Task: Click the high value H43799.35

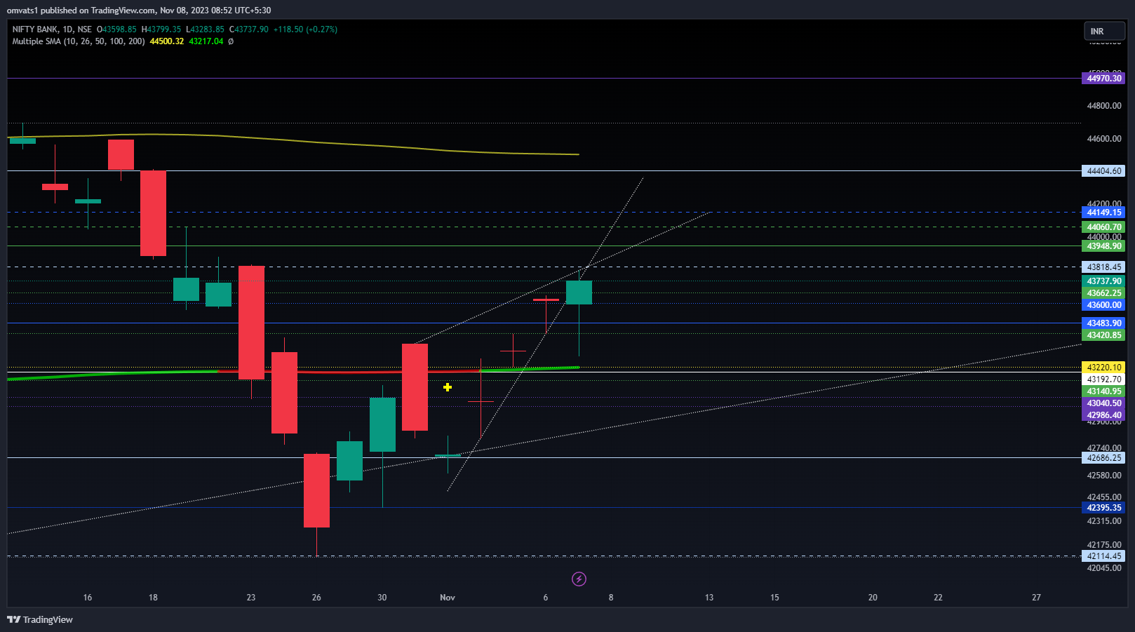Action: pos(161,29)
